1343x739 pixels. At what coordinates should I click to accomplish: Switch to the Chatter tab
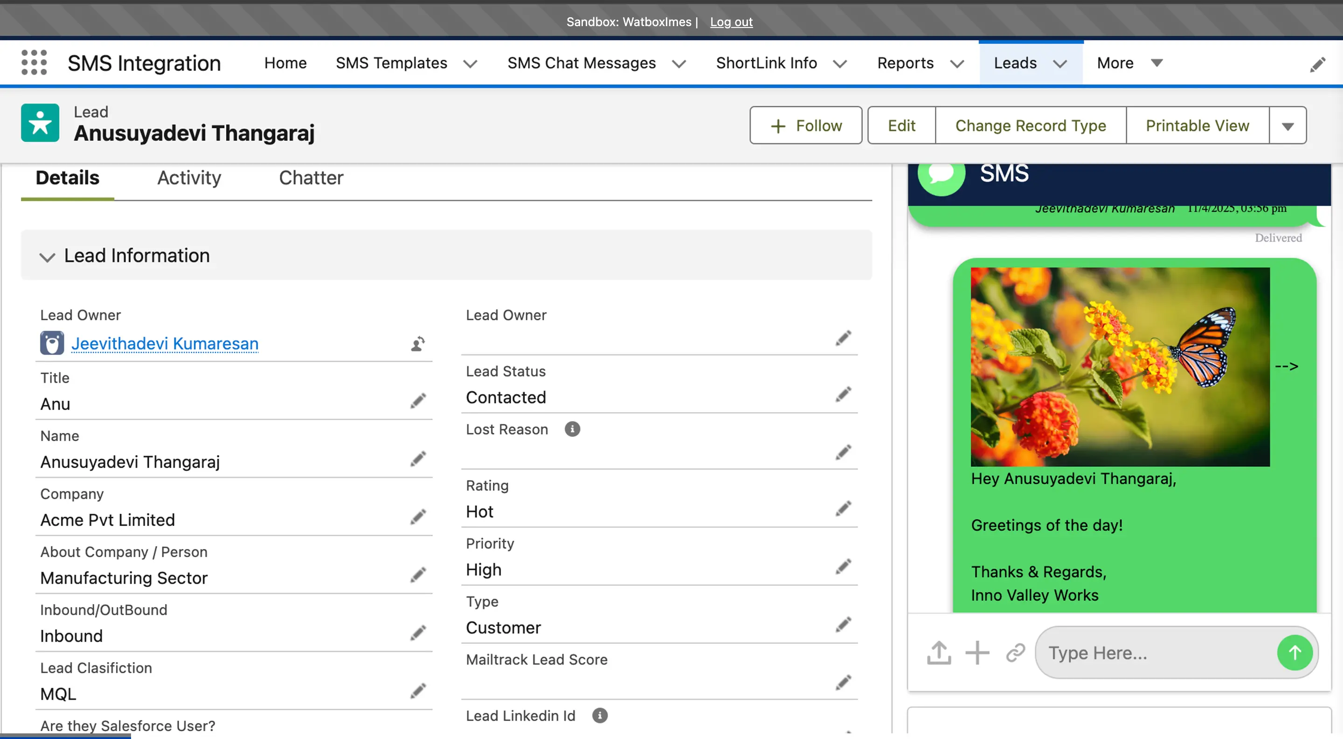(311, 178)
